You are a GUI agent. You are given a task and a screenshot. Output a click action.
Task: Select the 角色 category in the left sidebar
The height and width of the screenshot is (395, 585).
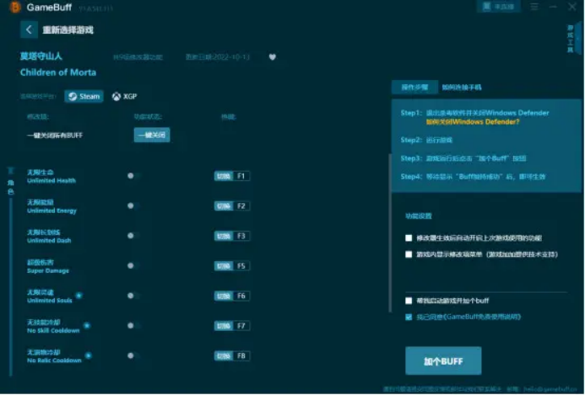(10, 187)
